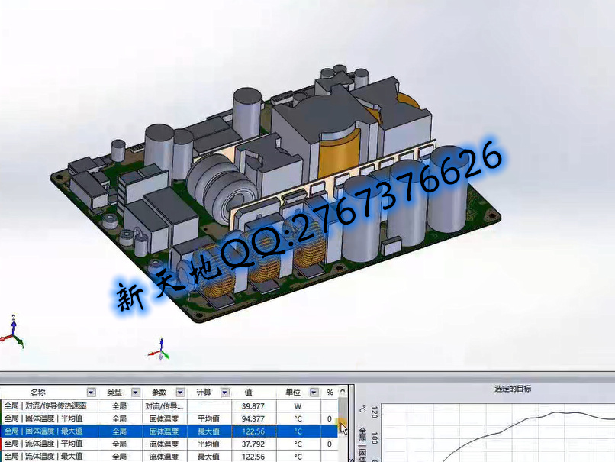Click the 值 column header
615x462 pixels.
[x=248, y=393]
